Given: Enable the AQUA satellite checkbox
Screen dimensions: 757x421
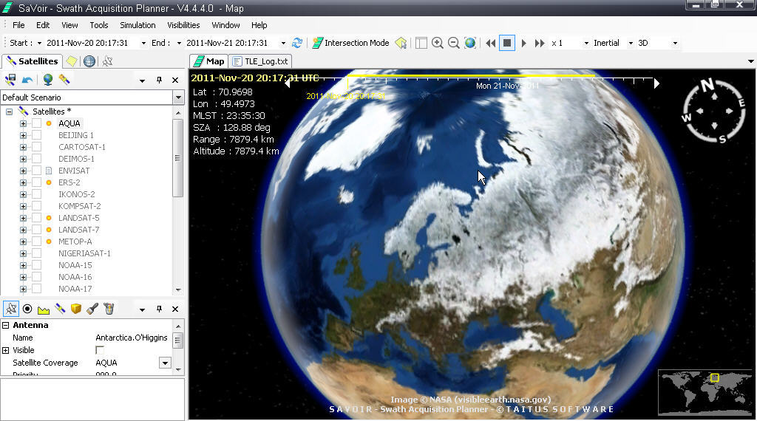Looking at the screenshot, I should pos(36,123).
